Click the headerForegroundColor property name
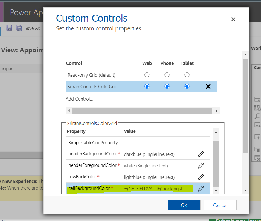 point(92,165)
